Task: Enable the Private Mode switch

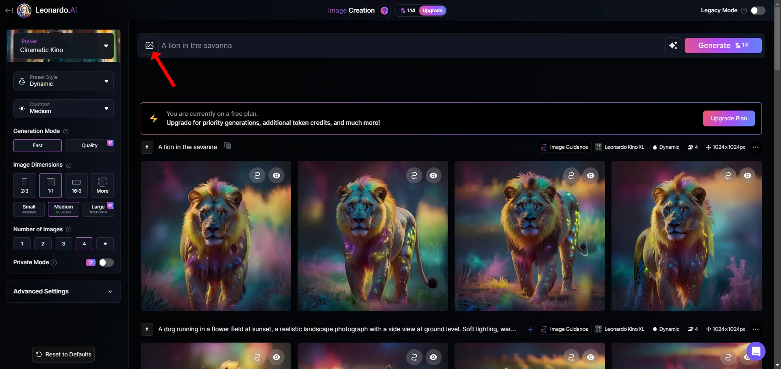Action: [x=106, y=263]
